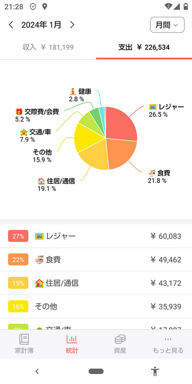Open the 月間 period dropdown
Image resolution: width=192 pixels, height=384 pixels.
coord(167,25)
